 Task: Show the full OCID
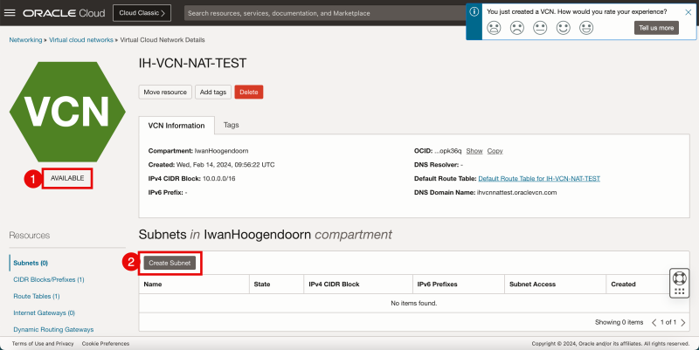click(x=474, y=151)
